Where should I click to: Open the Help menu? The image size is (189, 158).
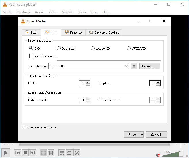106,12
